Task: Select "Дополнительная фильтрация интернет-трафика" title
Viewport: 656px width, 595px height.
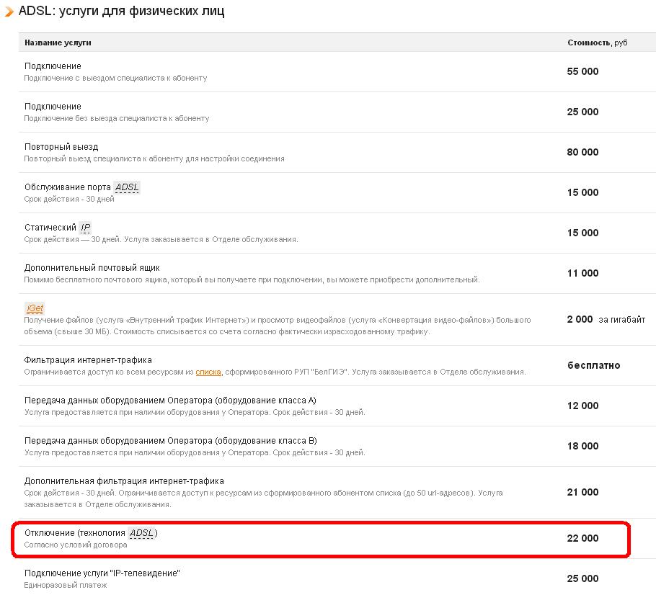Action: [x=124, y=481]
